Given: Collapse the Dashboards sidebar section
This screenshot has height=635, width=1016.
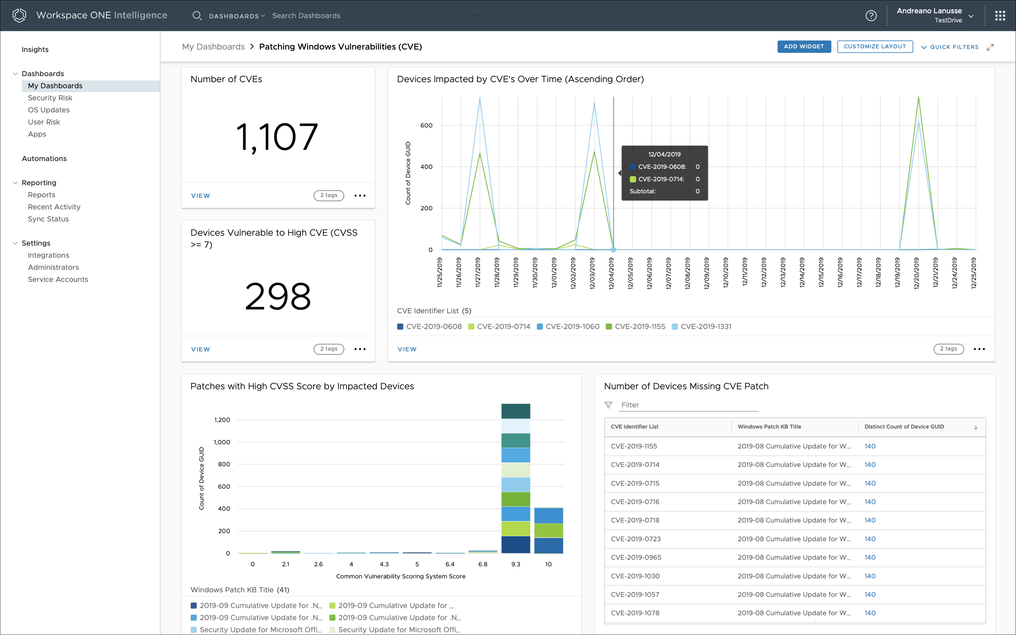Looking at the screenshot, I should tap(15, 74).
